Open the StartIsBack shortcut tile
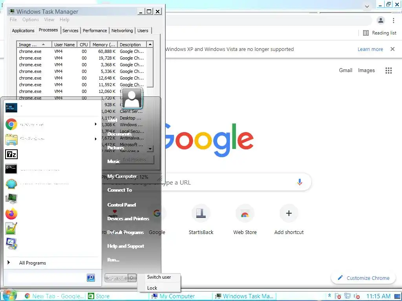Viewport: 402px width, 301px height. pos(201,219)
